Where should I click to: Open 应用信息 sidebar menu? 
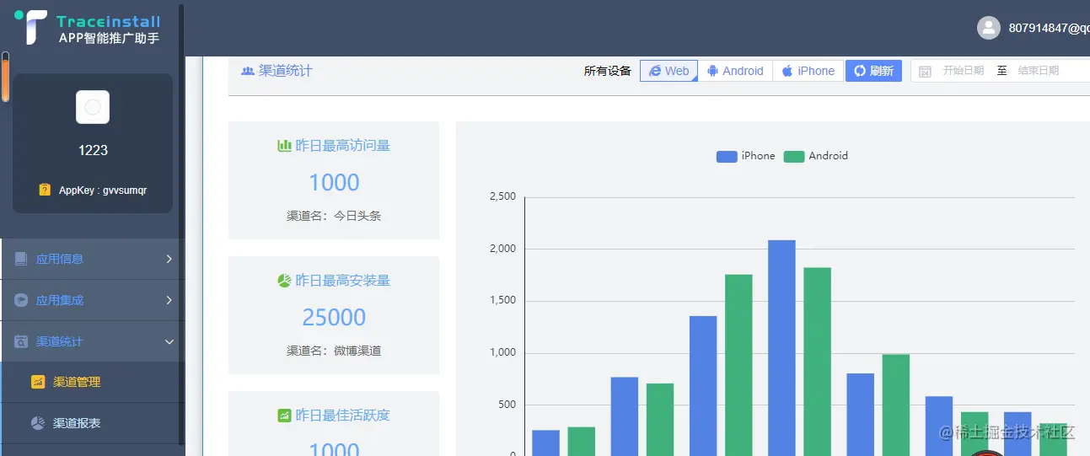click(91, 259)
